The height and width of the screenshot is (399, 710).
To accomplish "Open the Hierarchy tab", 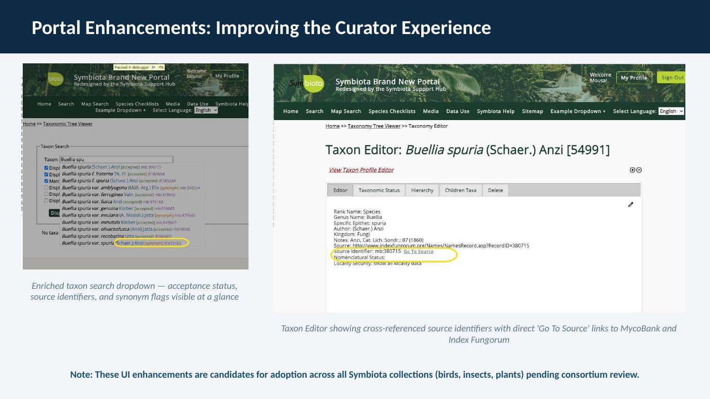I will click(x=422, y=190).
